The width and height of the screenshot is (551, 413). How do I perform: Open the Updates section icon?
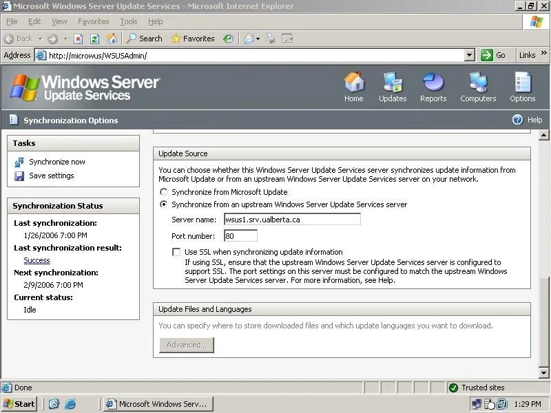393,82
